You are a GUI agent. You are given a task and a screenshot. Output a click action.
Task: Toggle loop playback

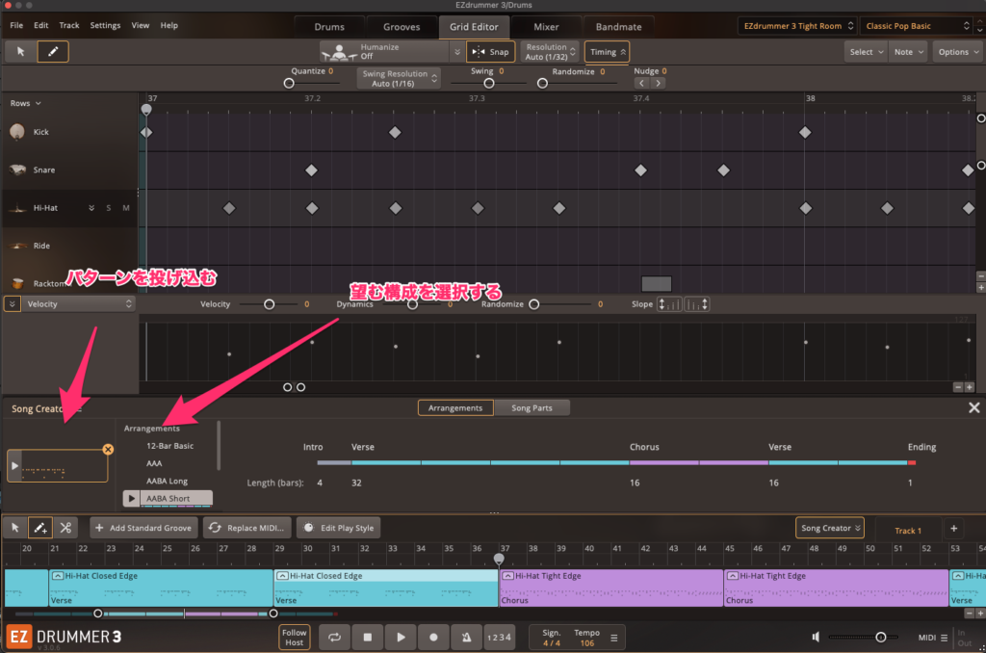[334, 637]
